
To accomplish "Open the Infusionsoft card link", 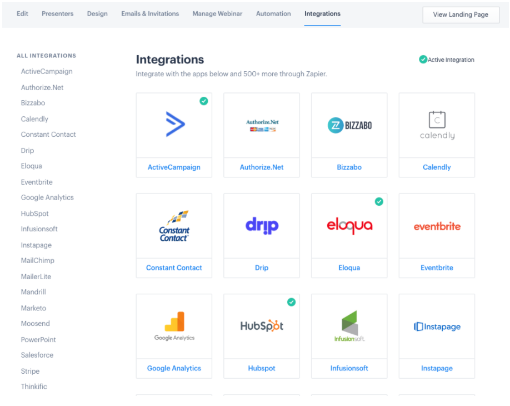I will (349, 368).
